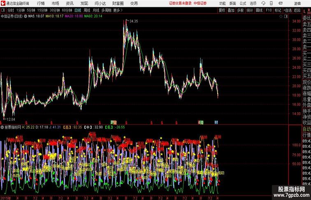Click the MA60: 20.14 value
The width and height of the screenshot is (311, 200).
click(x=93, y=16)
